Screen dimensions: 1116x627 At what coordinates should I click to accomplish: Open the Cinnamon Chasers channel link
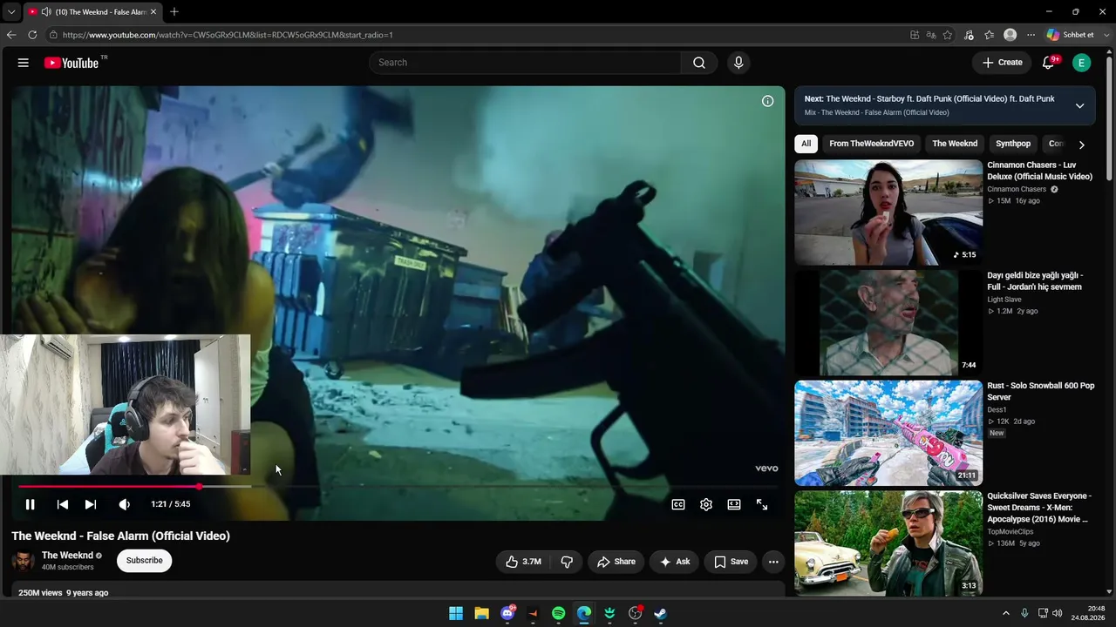1017,189
